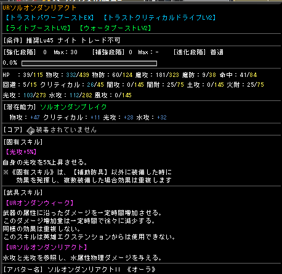The image size is (282, 274).
Task: Click the latent 水攻 +32 bonus
Action: 151,118
